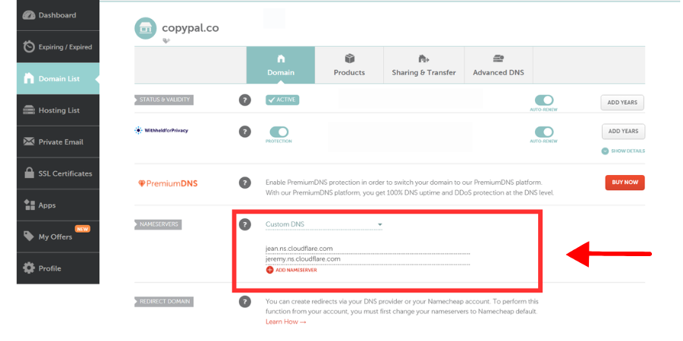Edit the jean.ns.cloudflare.com nameserver field
Viewport: 683px width, 341px height.
[x=367, y=249]
